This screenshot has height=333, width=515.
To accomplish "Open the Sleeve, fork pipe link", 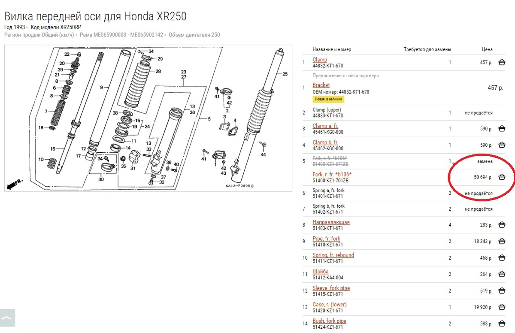I will point(331,288).
